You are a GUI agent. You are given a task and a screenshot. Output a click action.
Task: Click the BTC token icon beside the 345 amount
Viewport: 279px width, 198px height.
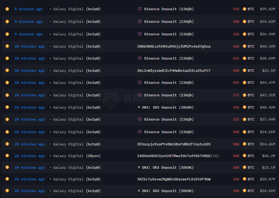(x=244, y=9)
